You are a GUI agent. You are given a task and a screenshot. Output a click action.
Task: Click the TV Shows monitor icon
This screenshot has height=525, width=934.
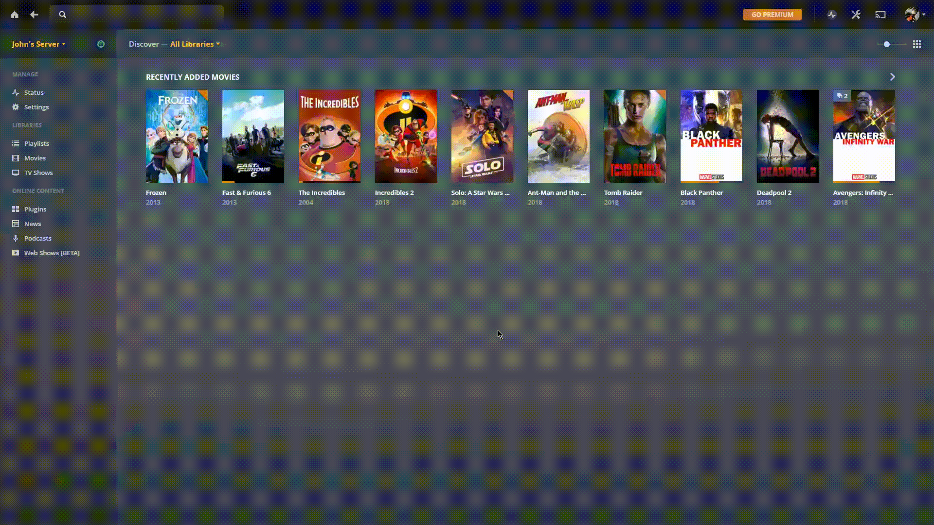[16, 173]
